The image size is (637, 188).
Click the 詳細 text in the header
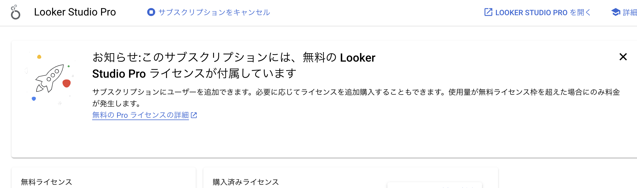pos(630,12)
